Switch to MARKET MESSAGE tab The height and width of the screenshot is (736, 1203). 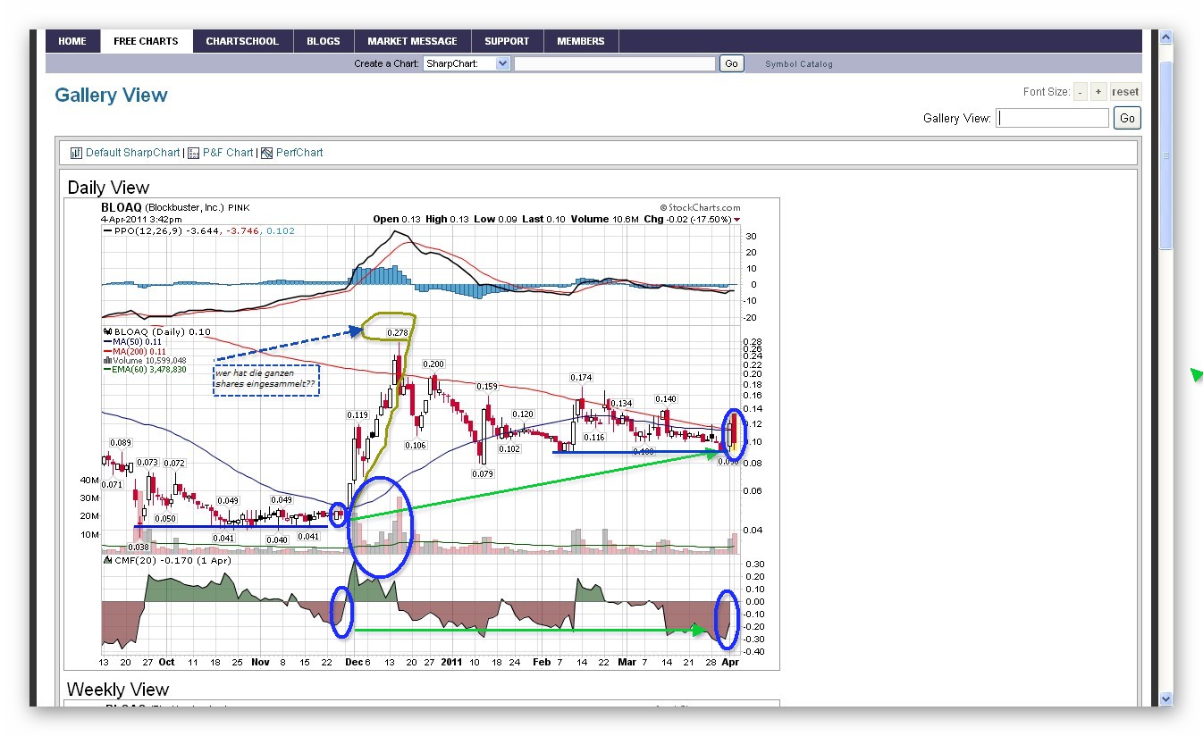click(412, 41)
